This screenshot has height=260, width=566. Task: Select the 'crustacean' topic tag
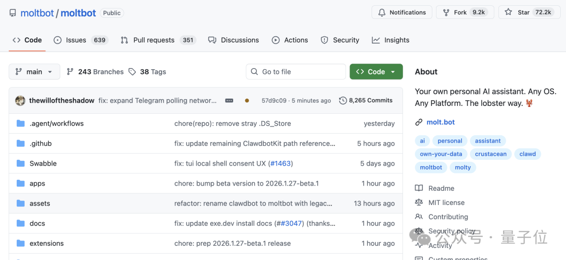point(491,154)
